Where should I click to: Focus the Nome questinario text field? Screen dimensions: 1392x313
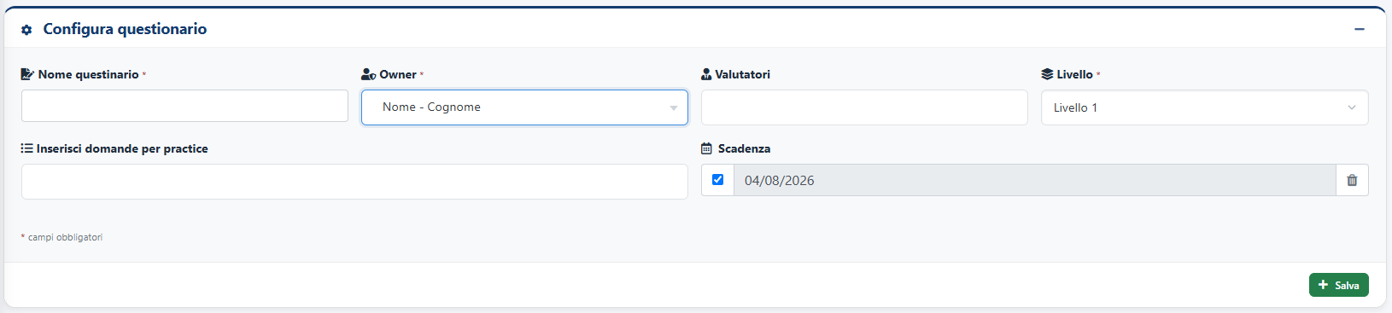tap(184, 106)
